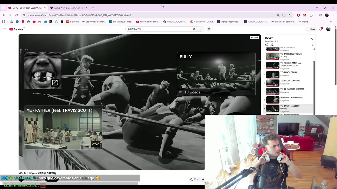Run search with the magnifier button
This screenshot has width=337, height=189.
click(x=200, y=29)
